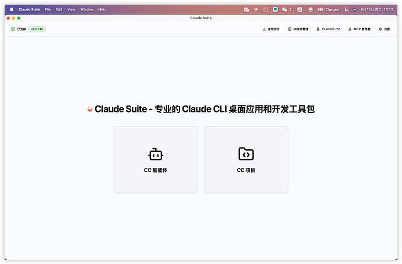Image resolution: width=402 pixels, height=264 pixels.
Task: Open the CC 项目 card
Action: coord(246,160)
